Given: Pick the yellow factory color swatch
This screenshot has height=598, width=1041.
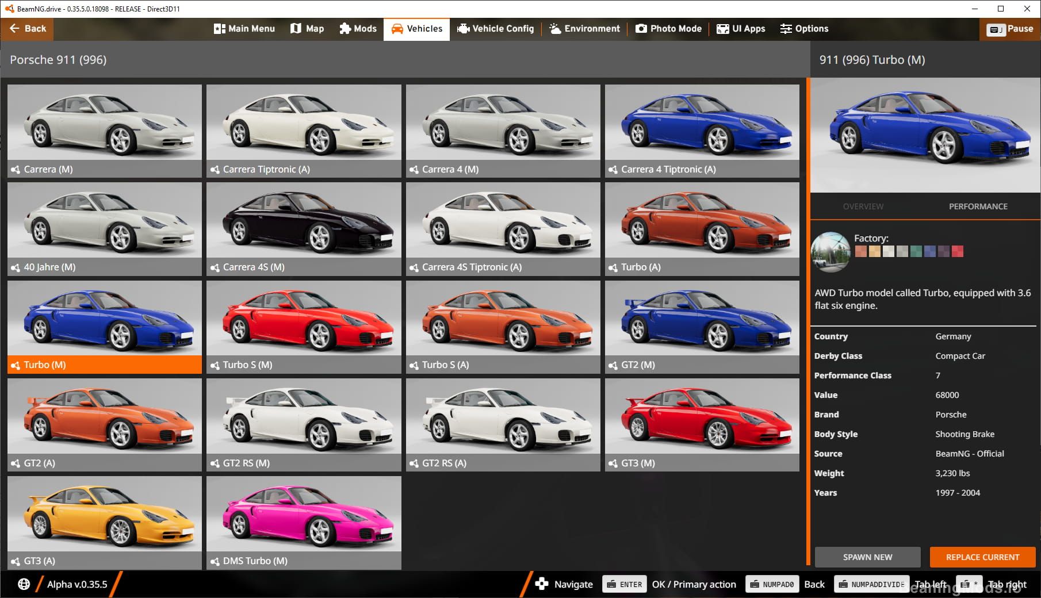Looking at the screenshot, I should coord(874,251).
